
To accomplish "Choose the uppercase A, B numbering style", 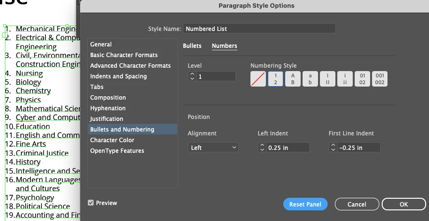I will coord(293,79).
